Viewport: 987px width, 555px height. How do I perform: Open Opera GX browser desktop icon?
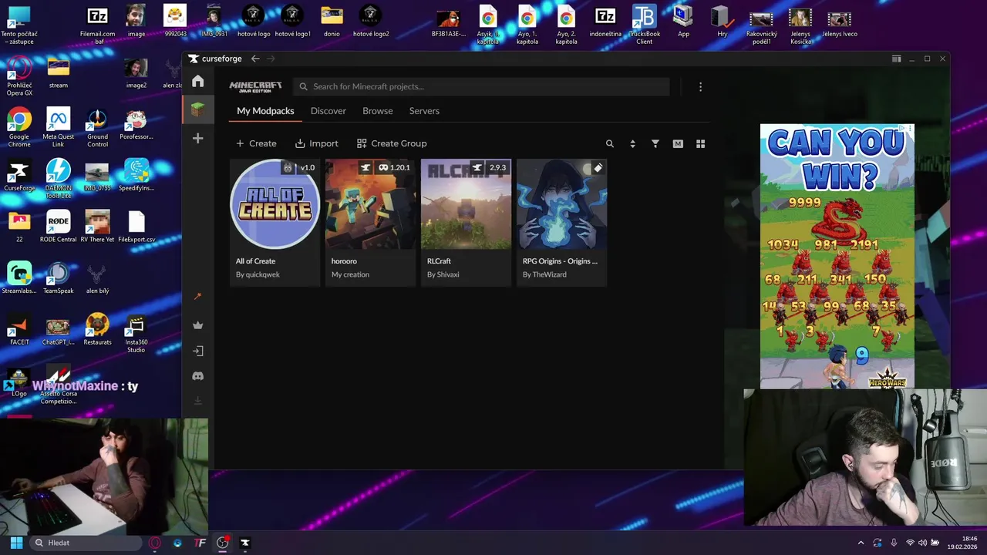pos(19,76)
